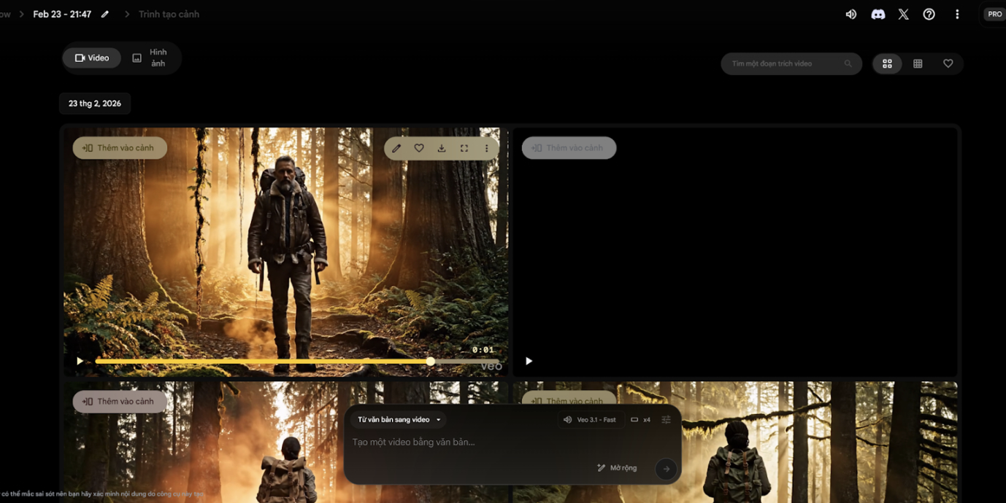Click the pencil edit icon on forest video
The width and height of the screenshot is (1006, 503).
point(396,148)
